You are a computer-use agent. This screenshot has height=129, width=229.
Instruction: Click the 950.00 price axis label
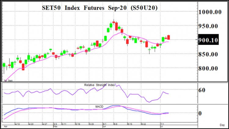tap(208, 26)
